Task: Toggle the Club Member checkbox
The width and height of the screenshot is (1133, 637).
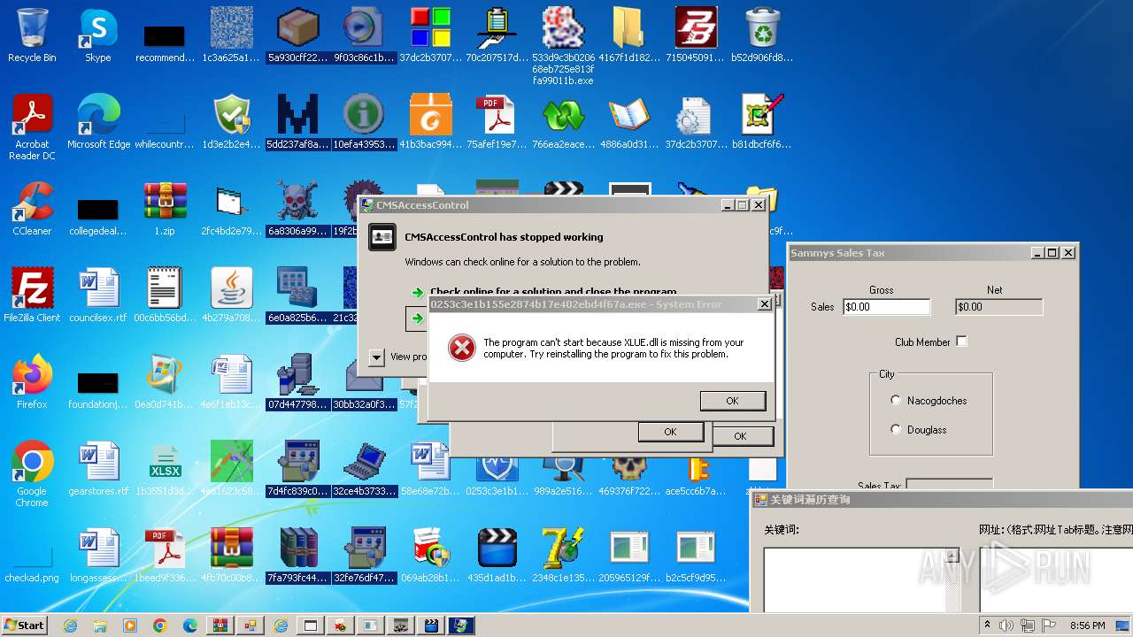Action: pyautogui.click(x=962, y=342)
